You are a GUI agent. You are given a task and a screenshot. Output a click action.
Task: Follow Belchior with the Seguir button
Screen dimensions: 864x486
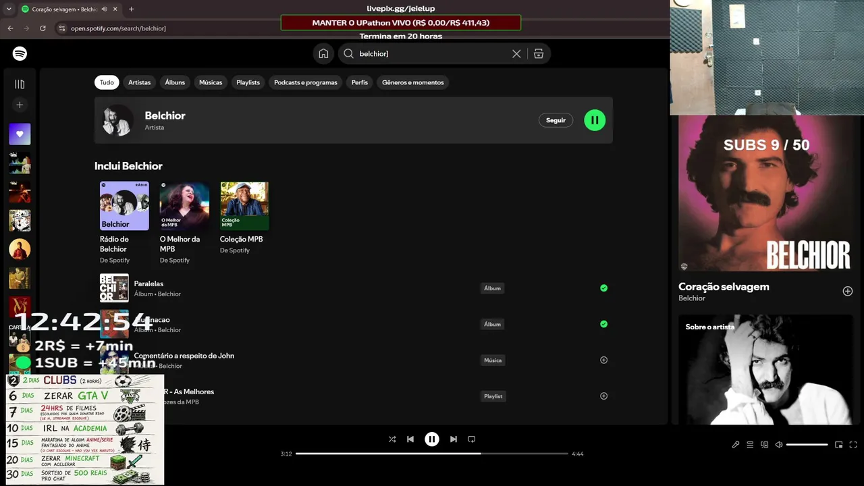point(556,120)
